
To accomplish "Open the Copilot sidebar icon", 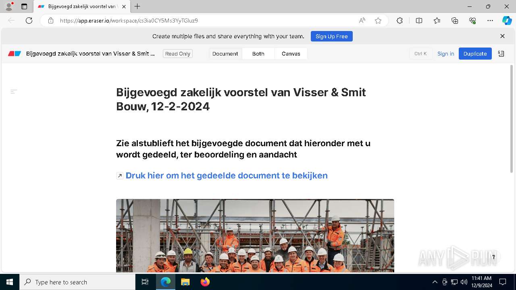I will coord(507,21).
